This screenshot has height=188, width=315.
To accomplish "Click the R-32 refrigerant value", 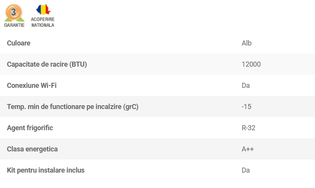I will point(248,128).
